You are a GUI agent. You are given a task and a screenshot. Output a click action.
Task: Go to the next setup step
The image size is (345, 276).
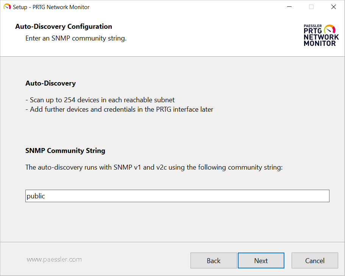pos(261,260)
